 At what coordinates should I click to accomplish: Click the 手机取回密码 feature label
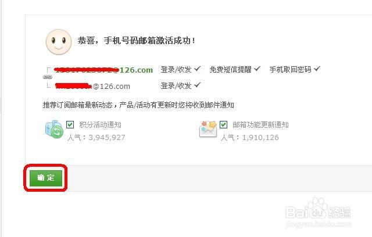tap(290, 70)
